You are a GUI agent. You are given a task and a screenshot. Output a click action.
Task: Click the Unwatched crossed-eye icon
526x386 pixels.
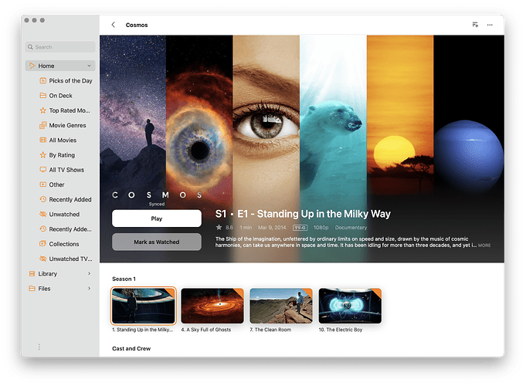tap(43, 214)
